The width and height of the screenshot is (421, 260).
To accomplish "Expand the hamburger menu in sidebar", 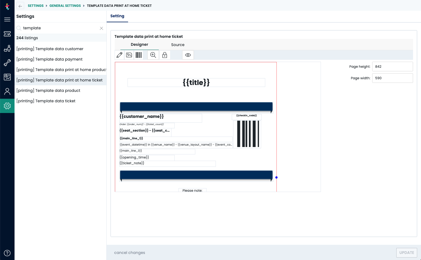I will coord(7,19).
